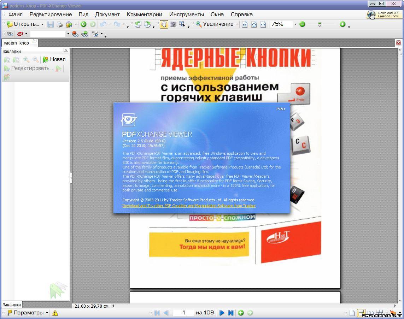Click the binoculars search icon
This screenshot has width=404, height=319.
point(10,34)
